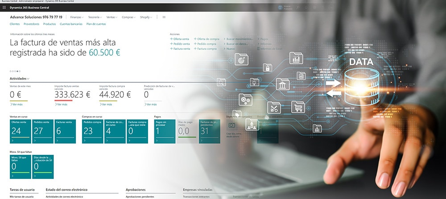Open Facturas compra semana que viene tile
Viewport: 446px width, 199px height.
[137, 131]
